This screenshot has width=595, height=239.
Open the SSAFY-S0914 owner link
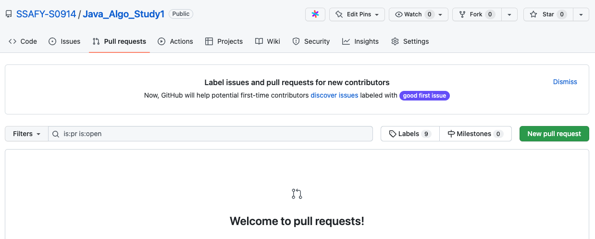pos(46,14)
